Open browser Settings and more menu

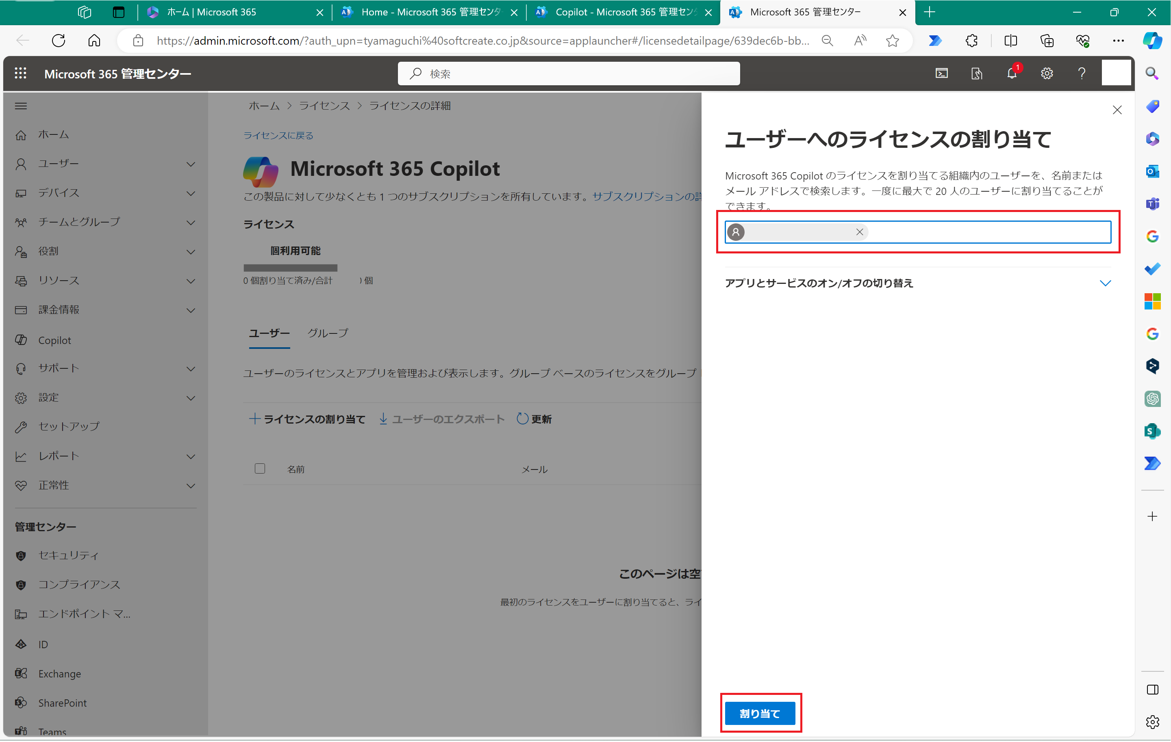point(1118,40)
